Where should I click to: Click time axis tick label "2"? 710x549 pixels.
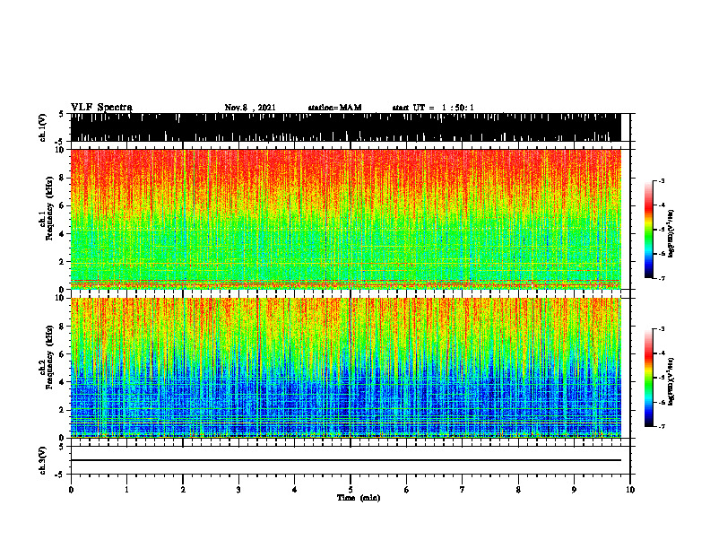tap(183, 490)
